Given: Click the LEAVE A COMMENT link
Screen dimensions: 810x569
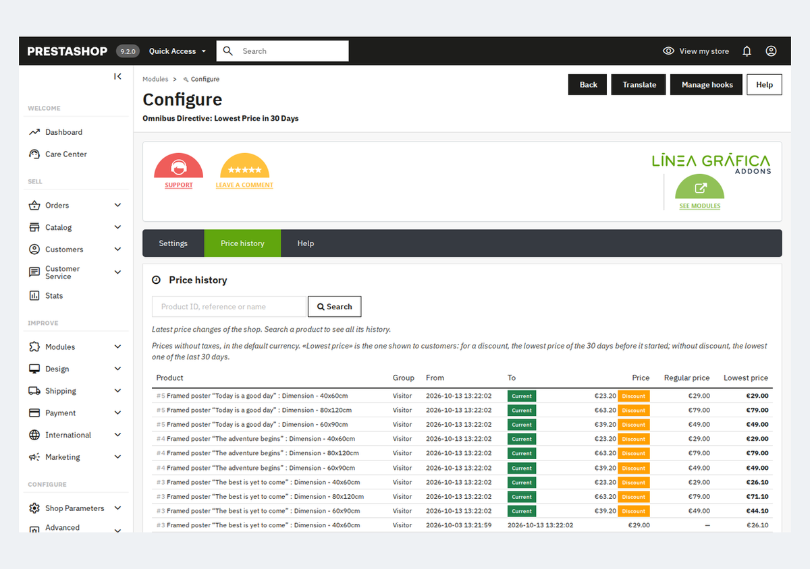Looking at the screenshot, I should [244, 185].
